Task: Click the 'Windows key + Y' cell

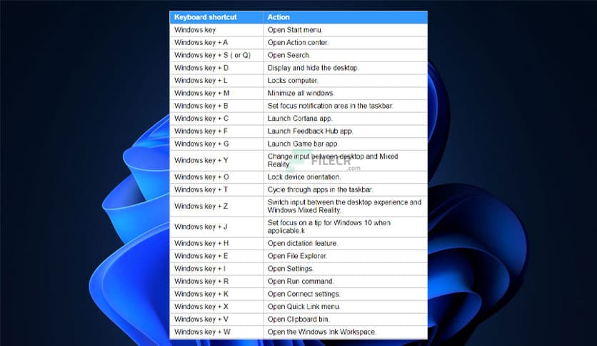Action: (x=216, y=160)
